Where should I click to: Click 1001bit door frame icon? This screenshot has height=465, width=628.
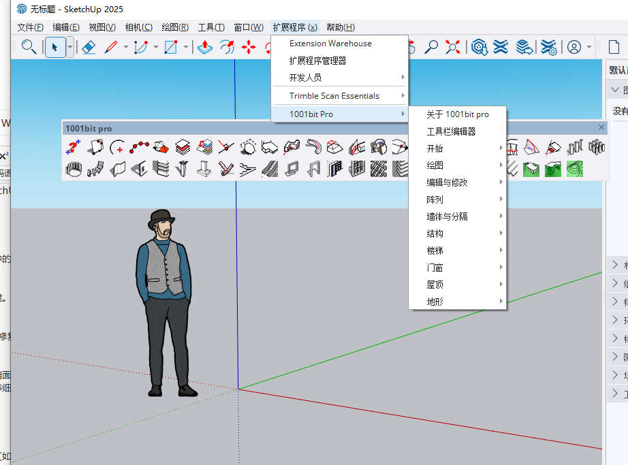[x=313, y=170]
